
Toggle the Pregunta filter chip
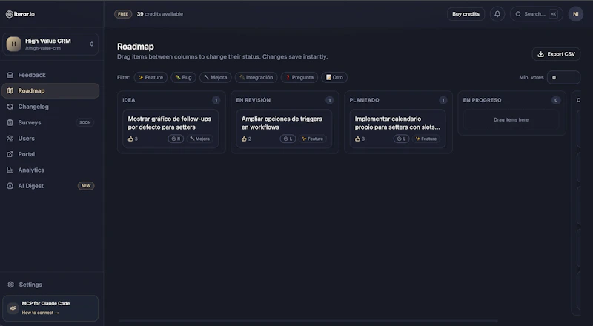[x=299, y=77]
